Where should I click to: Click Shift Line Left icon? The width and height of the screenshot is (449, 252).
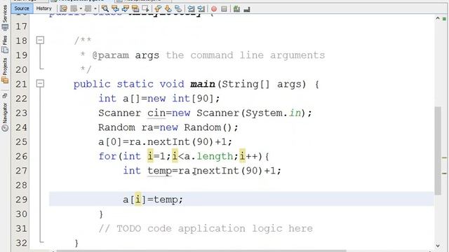pos(191,9)
